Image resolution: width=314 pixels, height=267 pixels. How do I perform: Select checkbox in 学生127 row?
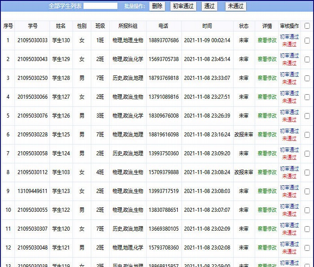pos(307,97)
